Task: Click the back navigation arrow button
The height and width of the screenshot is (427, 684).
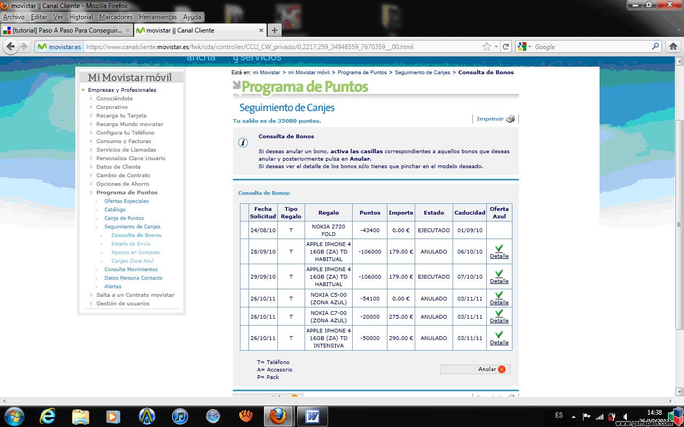Action: 11,46
